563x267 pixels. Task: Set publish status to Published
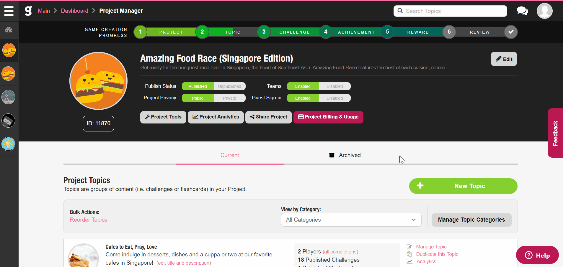[x=198, y=86]
